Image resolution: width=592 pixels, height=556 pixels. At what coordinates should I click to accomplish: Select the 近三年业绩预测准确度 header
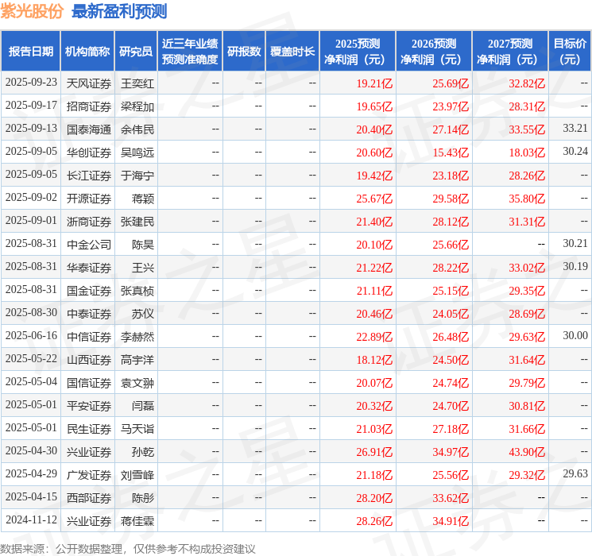click(189, 52)
